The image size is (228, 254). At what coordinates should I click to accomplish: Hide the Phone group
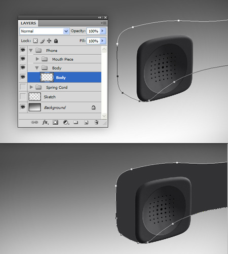[23, 50]
